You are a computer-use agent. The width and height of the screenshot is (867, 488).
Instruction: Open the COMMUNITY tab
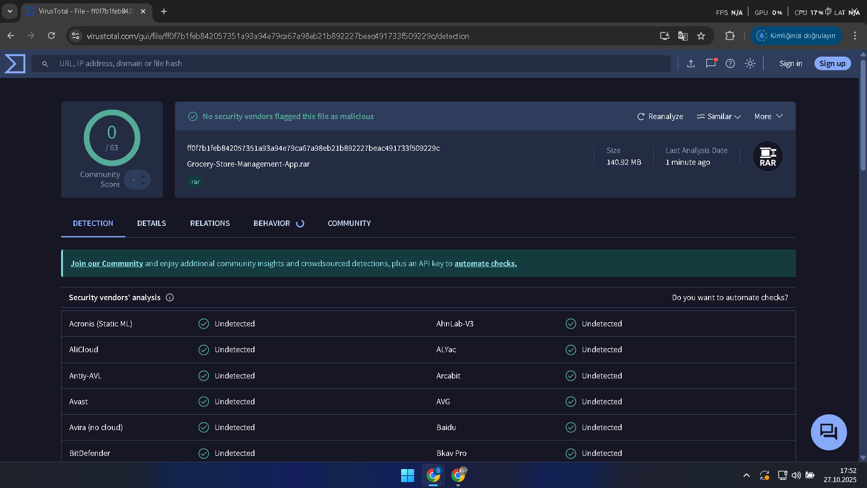tap(349, 223)
